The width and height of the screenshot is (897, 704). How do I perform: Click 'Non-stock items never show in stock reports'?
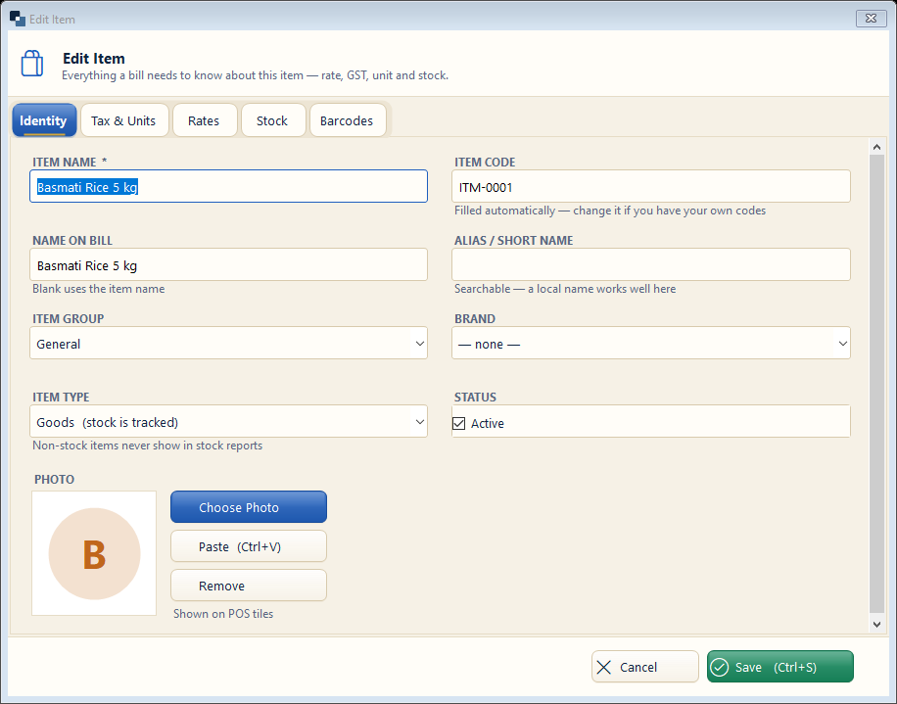[x=148, y=446]
